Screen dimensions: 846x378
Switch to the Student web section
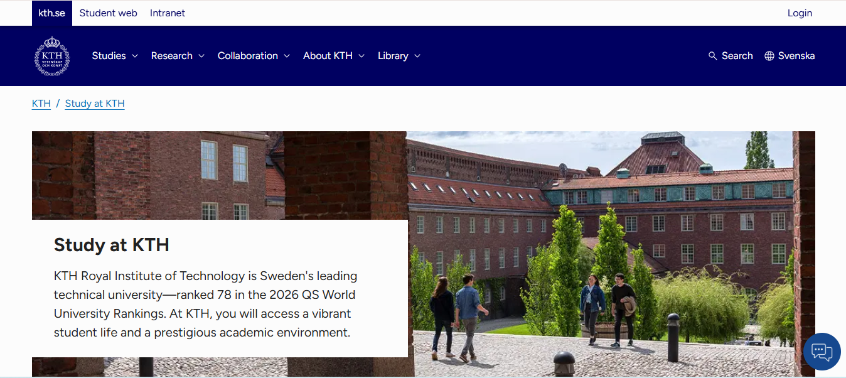coord(108,13)
